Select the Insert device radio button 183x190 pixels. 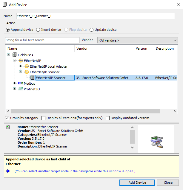38,30
